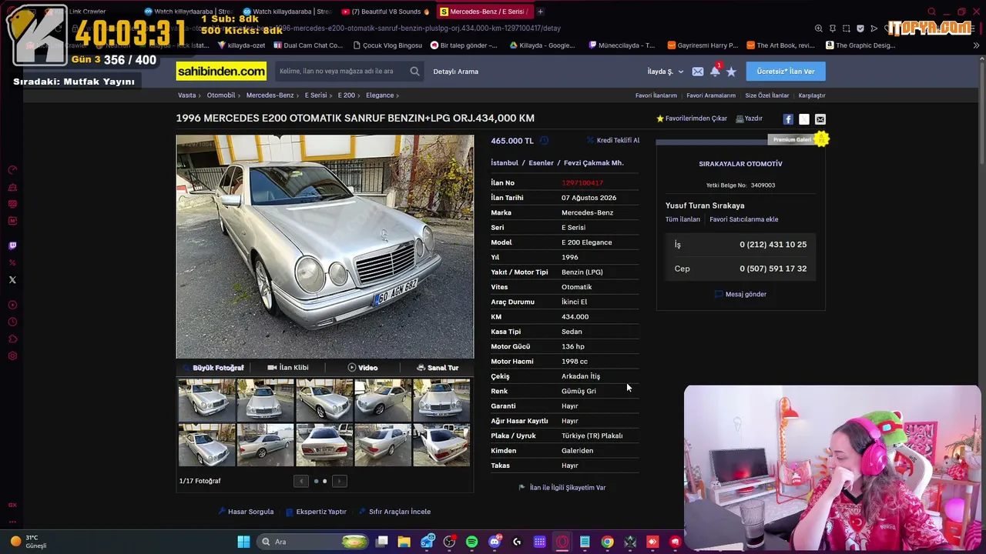Click Favorilerimden Çıkar link
Image resolution: width=986 pixels, height=554 pixels.
[692, 118]
